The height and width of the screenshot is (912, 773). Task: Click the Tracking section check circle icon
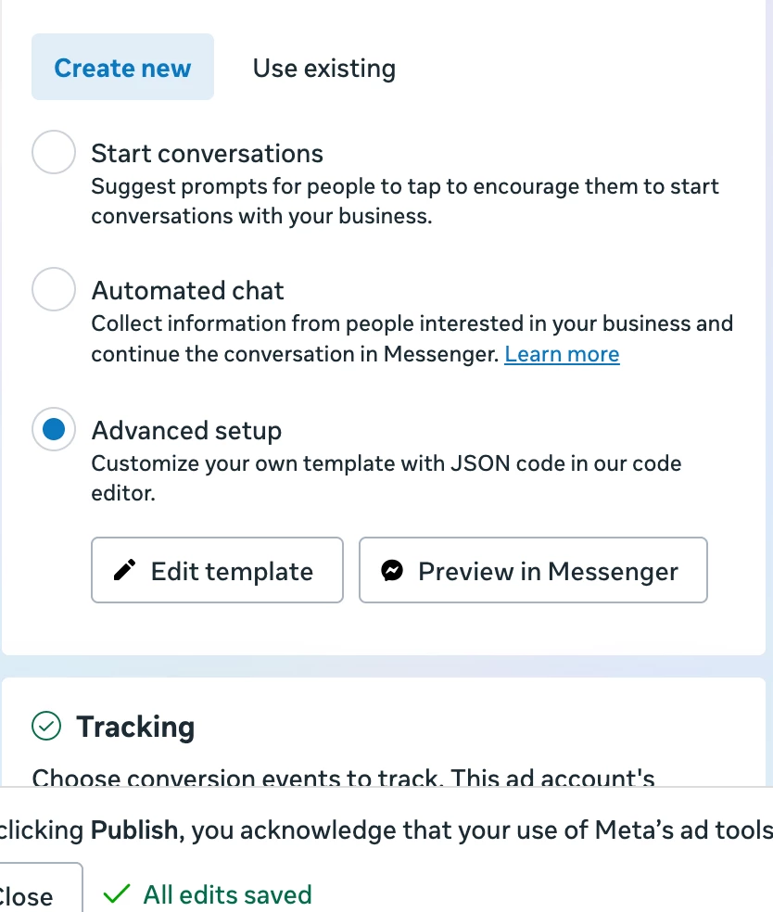pos(45,727)
